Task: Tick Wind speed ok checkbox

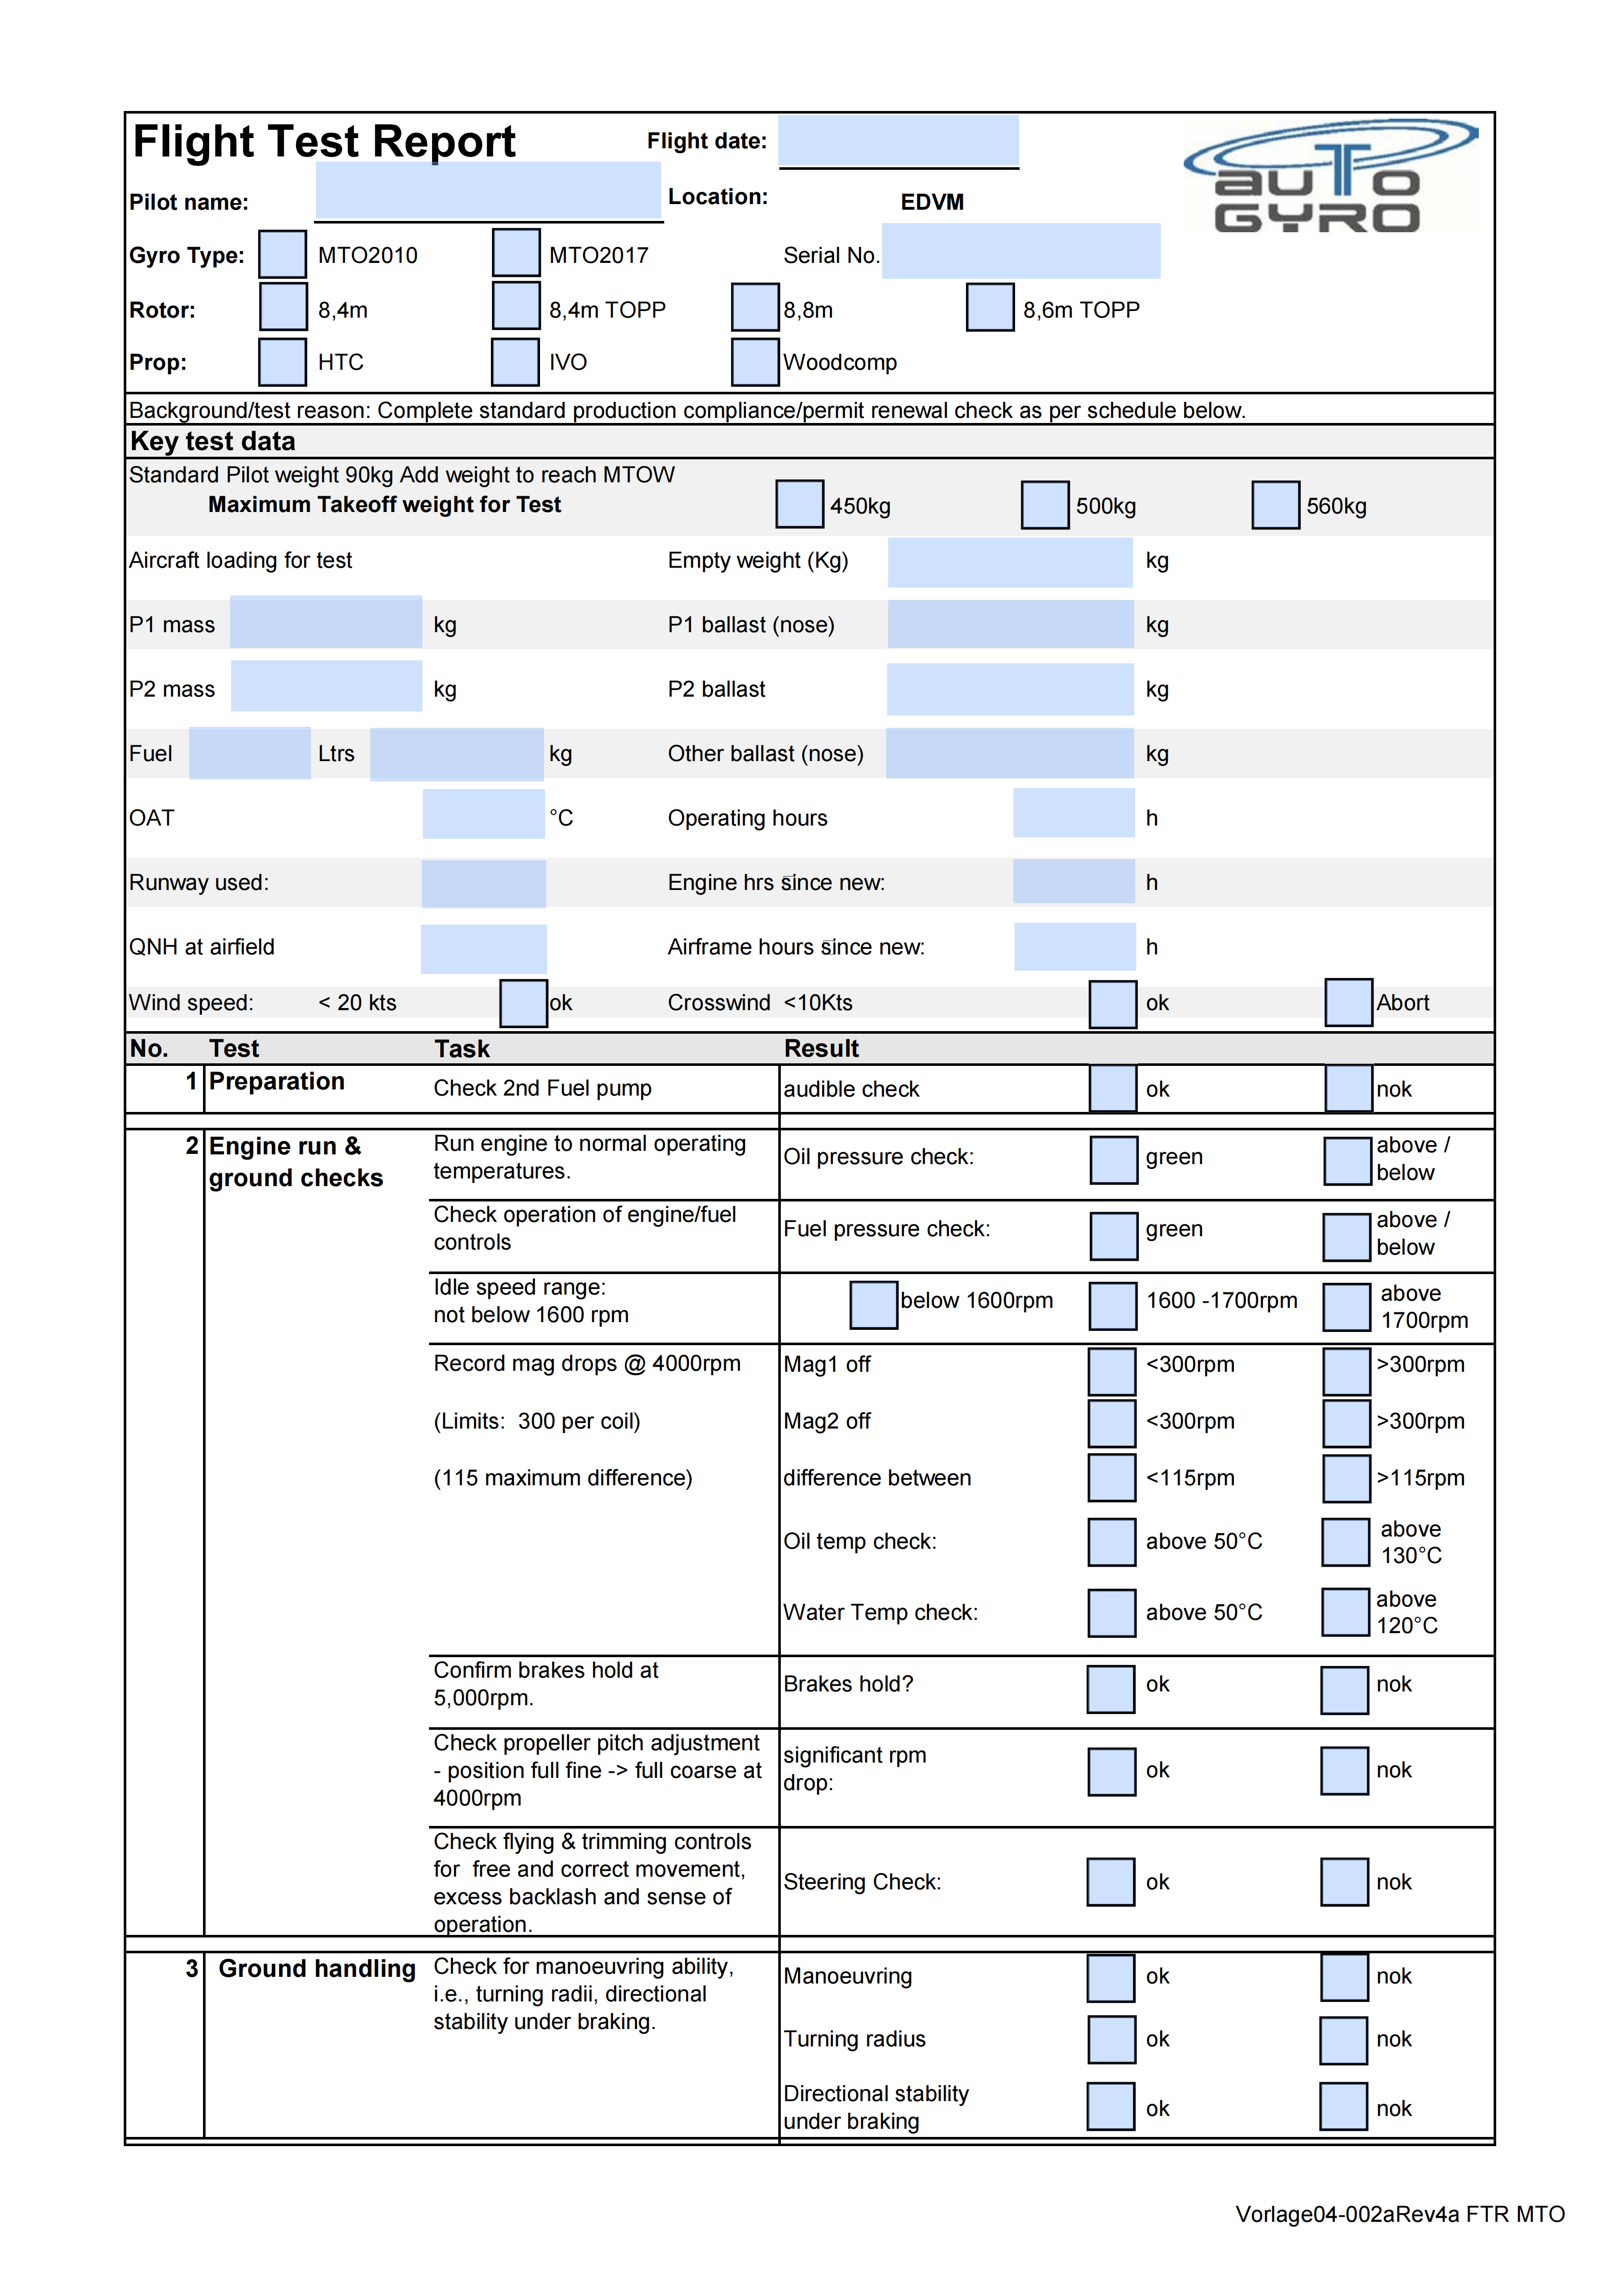Action: tap(524, 1003)
